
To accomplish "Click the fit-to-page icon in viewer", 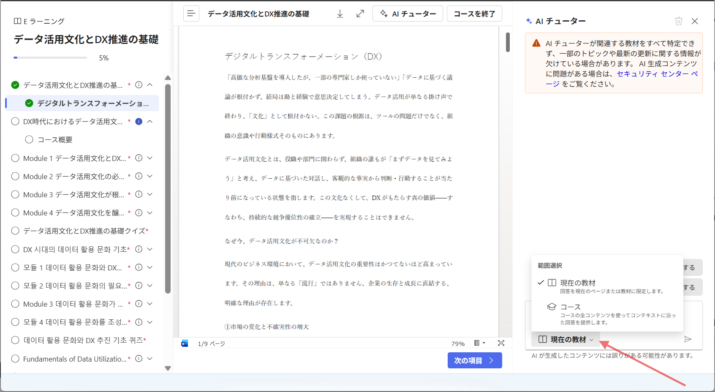I will (501, 343).
